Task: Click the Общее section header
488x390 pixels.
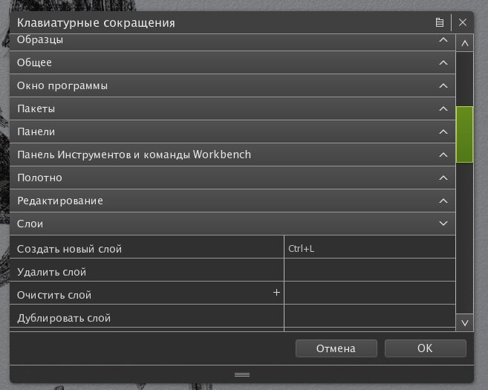Action: pos(232,63)
